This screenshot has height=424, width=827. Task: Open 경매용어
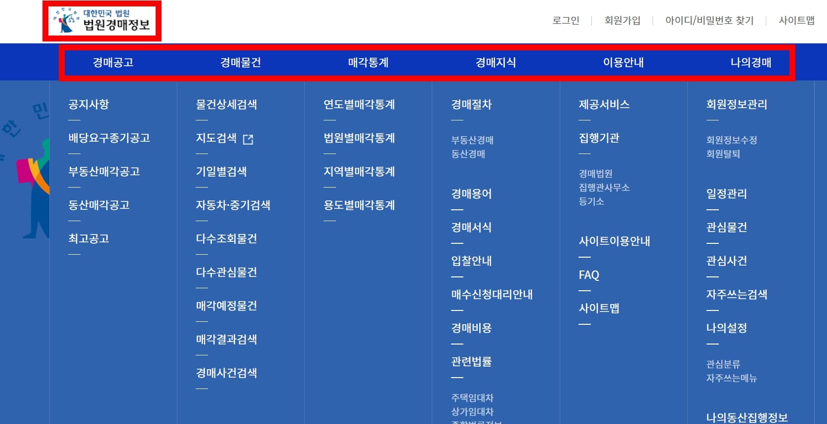tap(471, 193)
